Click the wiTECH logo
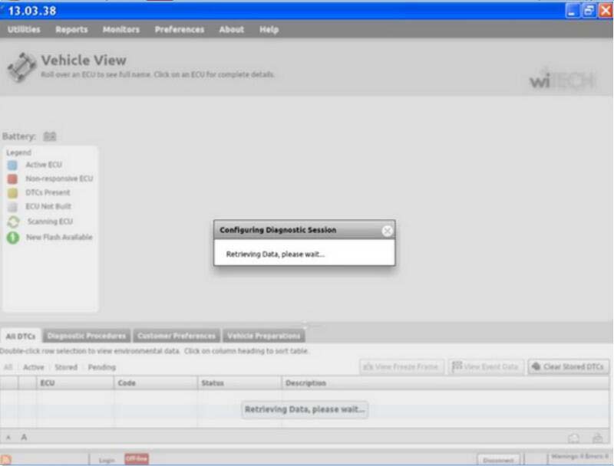This screenshot has height=466, width=614. pos(563,80)
